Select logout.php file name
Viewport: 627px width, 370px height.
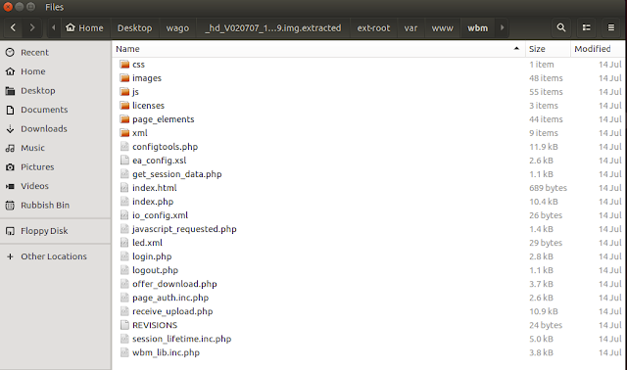pyautogui.click(x=155, y=270)
